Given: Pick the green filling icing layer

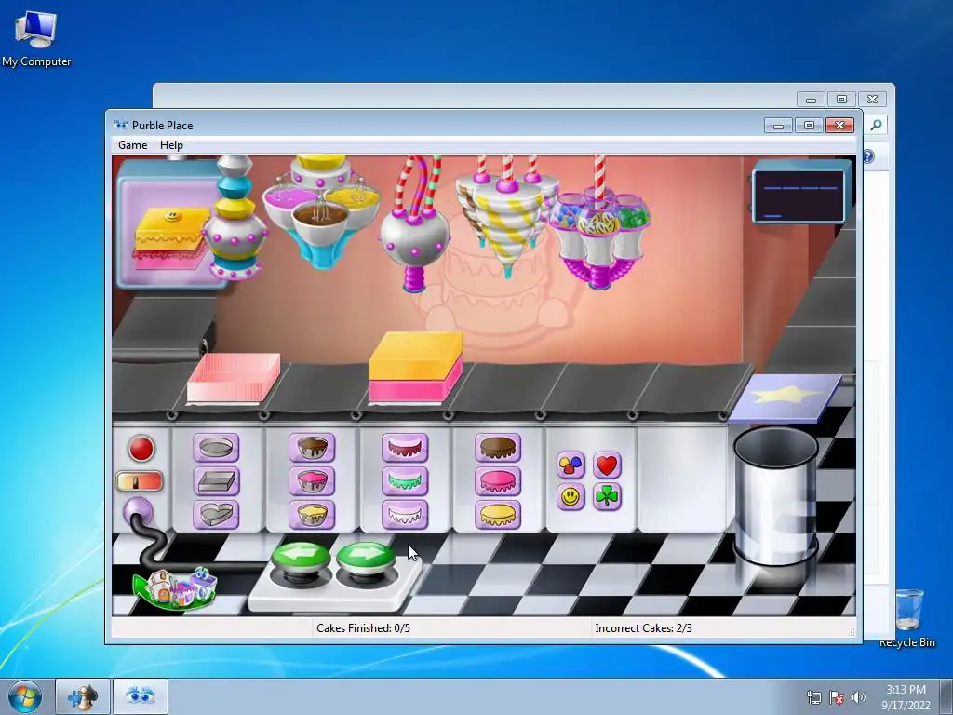Looking at the screenshot, I should tap(405, 481).
